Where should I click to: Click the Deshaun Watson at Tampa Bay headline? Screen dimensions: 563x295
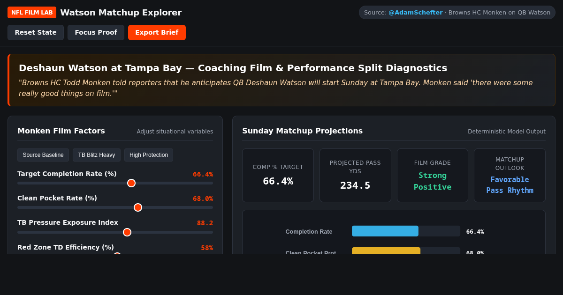(x=233, y=68)
